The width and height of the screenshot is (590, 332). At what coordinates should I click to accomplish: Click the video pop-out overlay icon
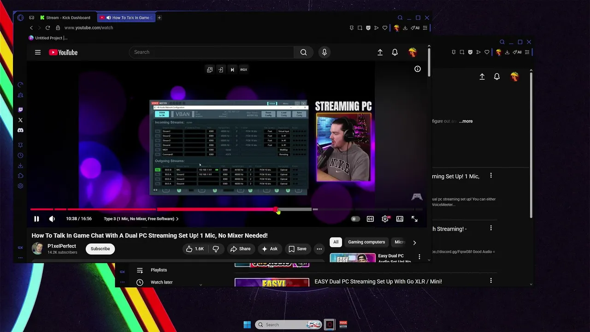[210, 70]
